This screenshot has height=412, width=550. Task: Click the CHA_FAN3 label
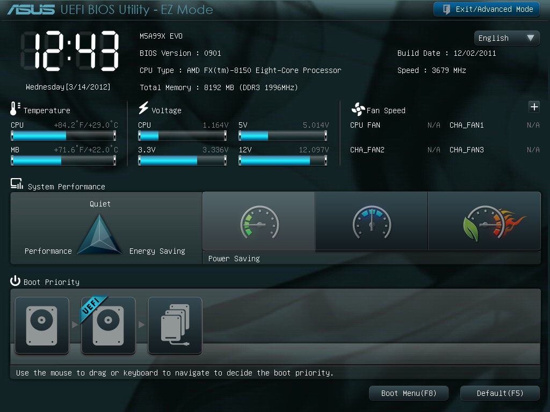point(467,150)
